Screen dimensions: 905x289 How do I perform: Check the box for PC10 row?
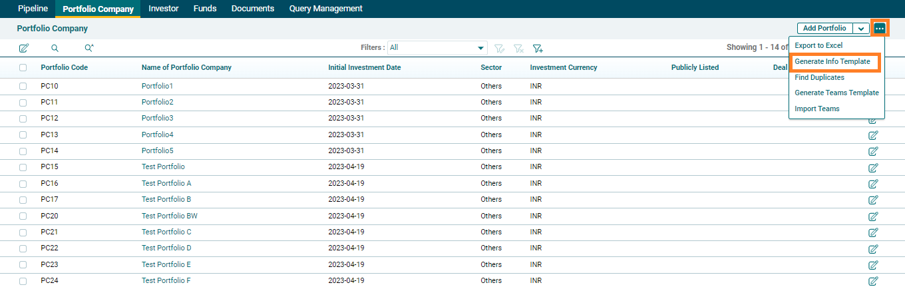(x=23, y=87)
